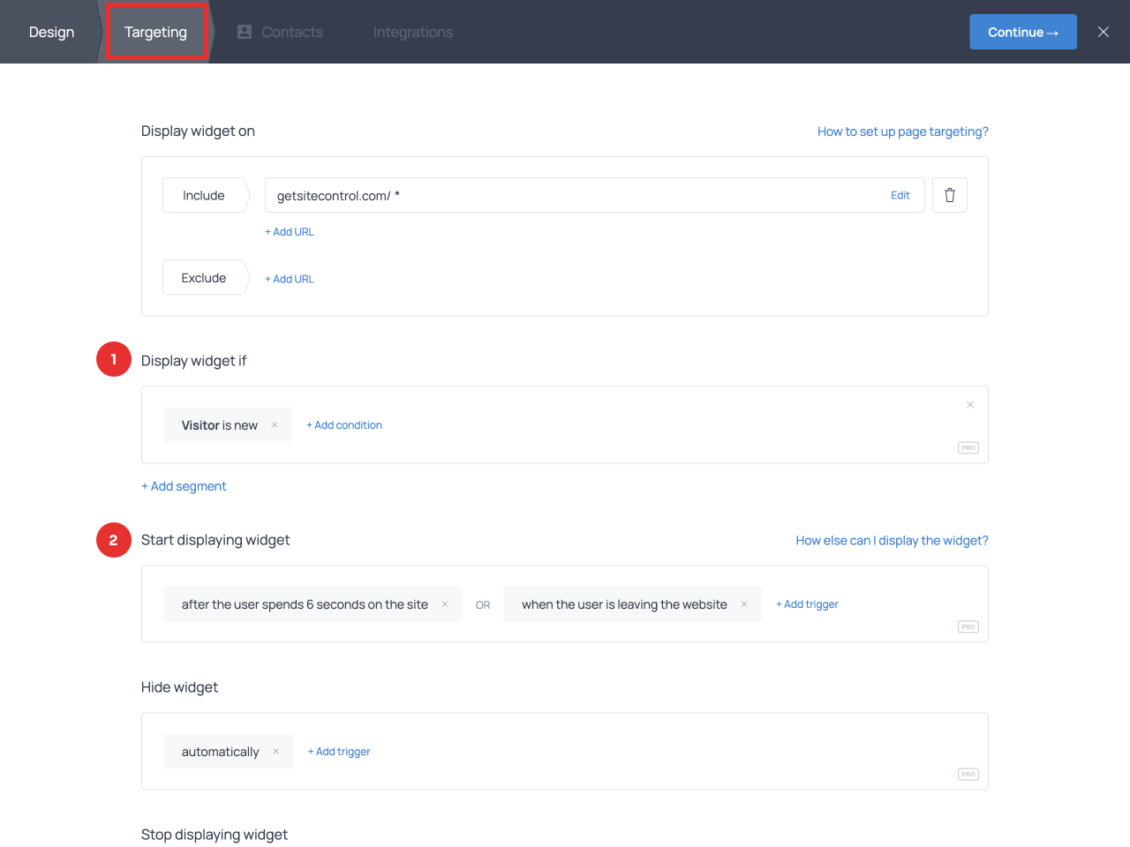Remove the 'automatically' hide trigger

pos(275,752)
